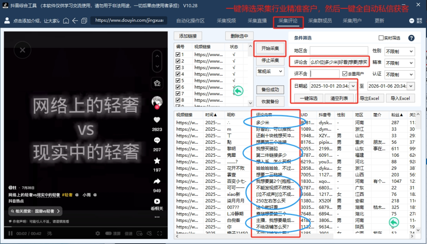The image size is (427, 244).
Task: Uncheck the link row 2 checkbox
Action: [178, 61]
